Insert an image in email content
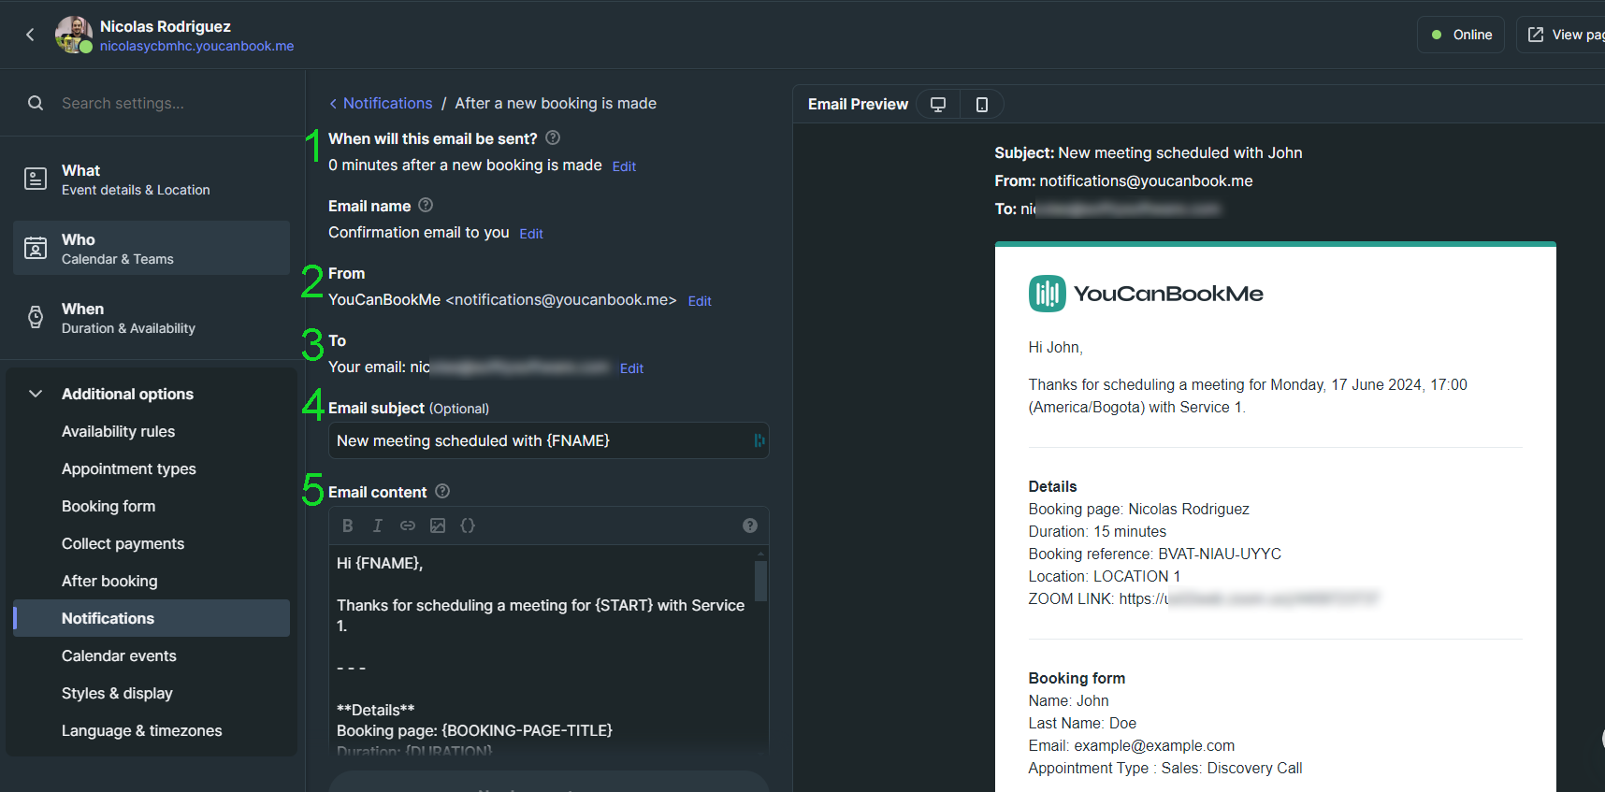1605x792 pixels. (x=438, y=526)
